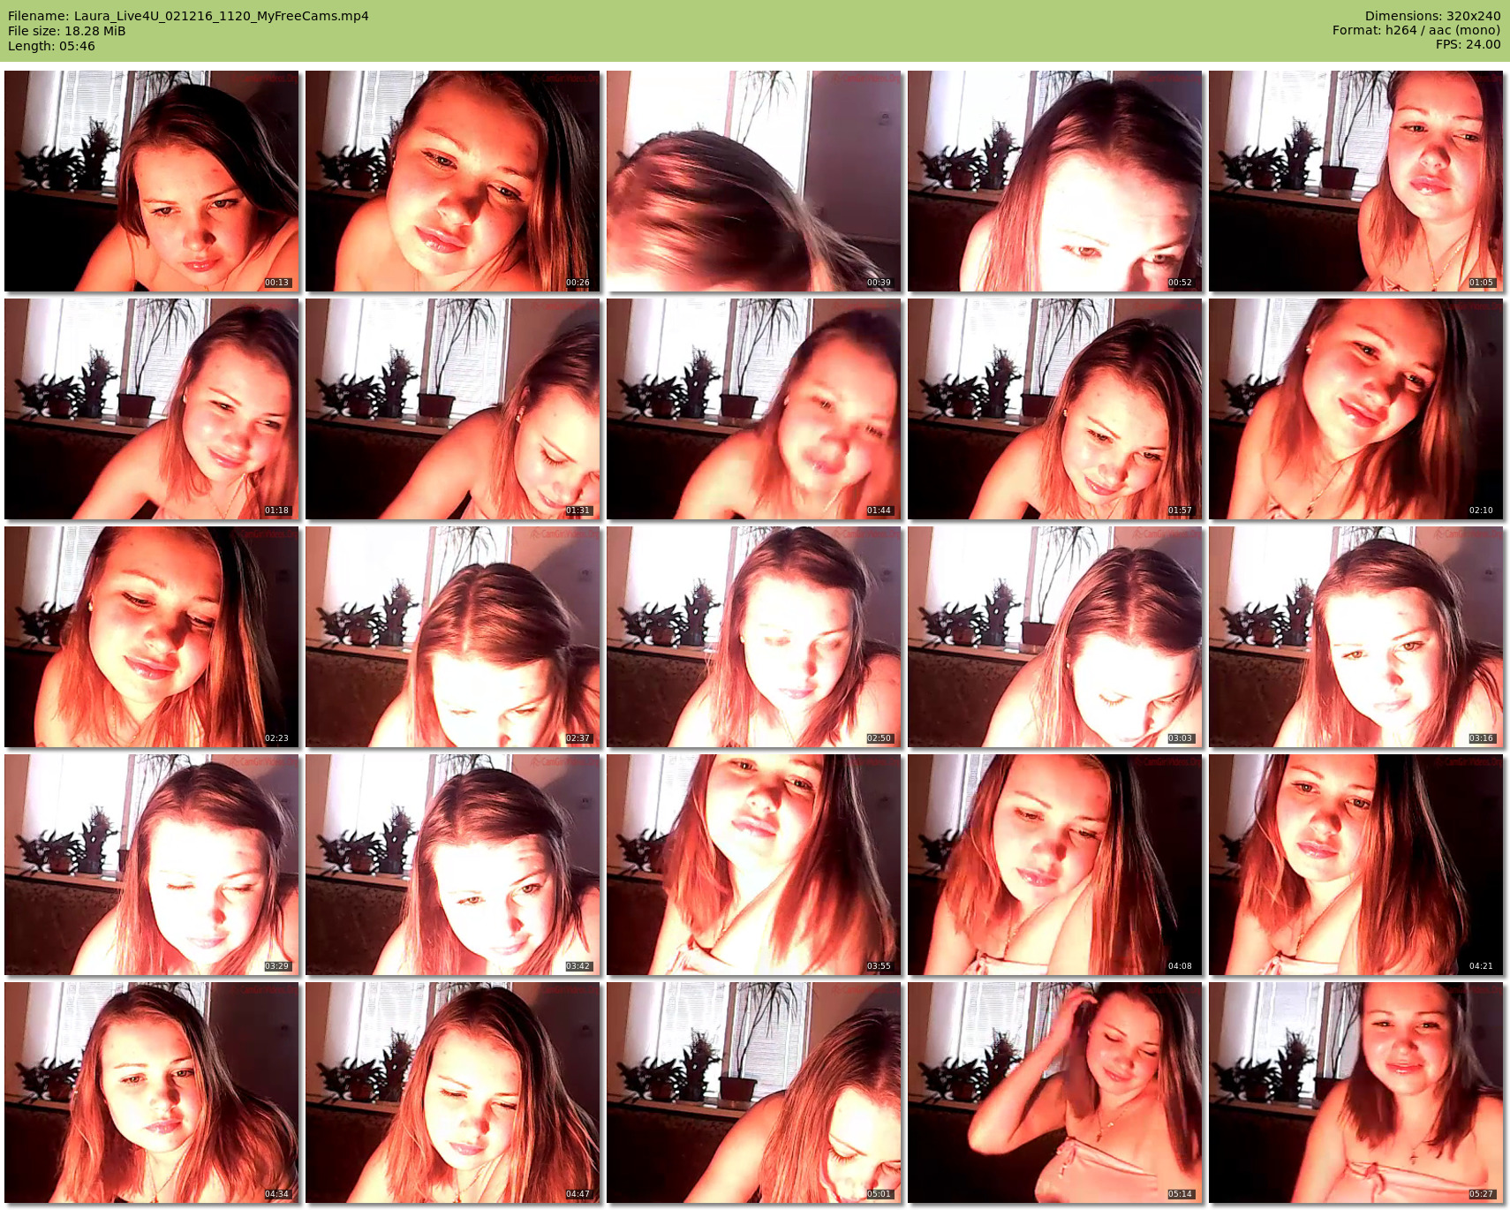Viewport: 1510px width, 1210px height.
Task: Select the thumbnail timestamped 03:16
Action: tap(1355, 637)
